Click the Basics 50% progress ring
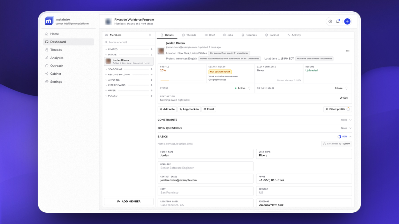 click(x=339, y=137)
